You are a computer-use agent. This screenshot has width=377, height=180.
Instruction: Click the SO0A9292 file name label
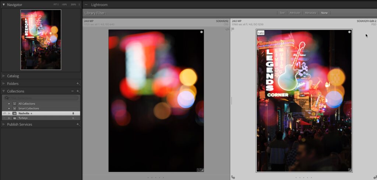[222, 21]
